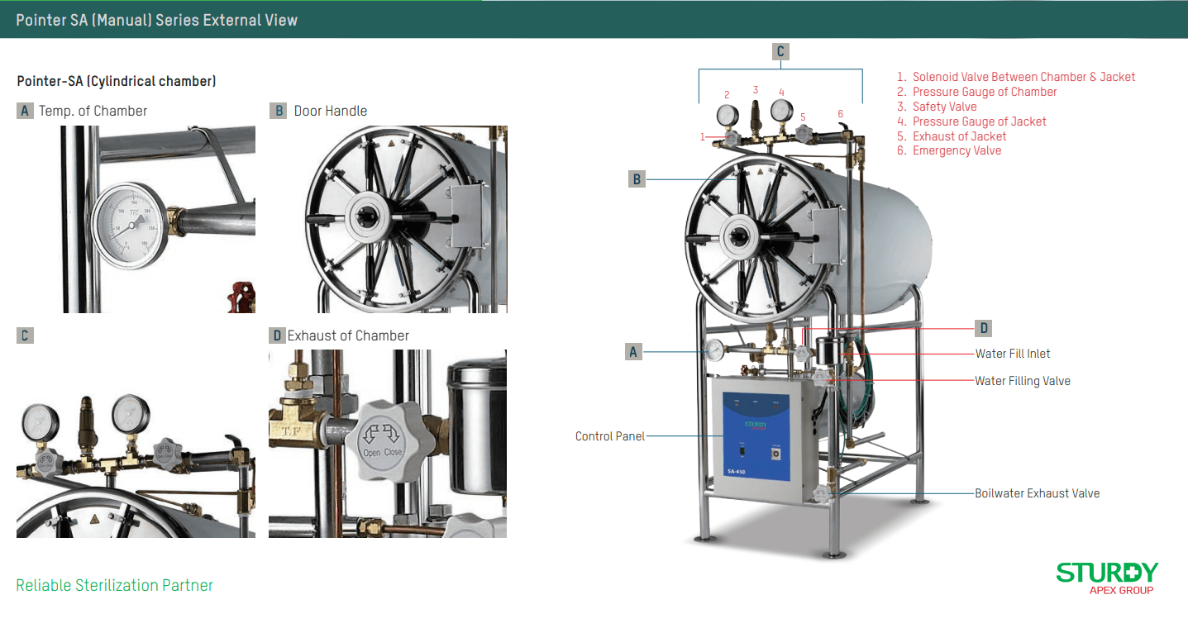Image resolution: width=1188 pixels, height=628 pixels.
Task: Click the B callout marker left of autoclave door
Action: tap(637, 178)
